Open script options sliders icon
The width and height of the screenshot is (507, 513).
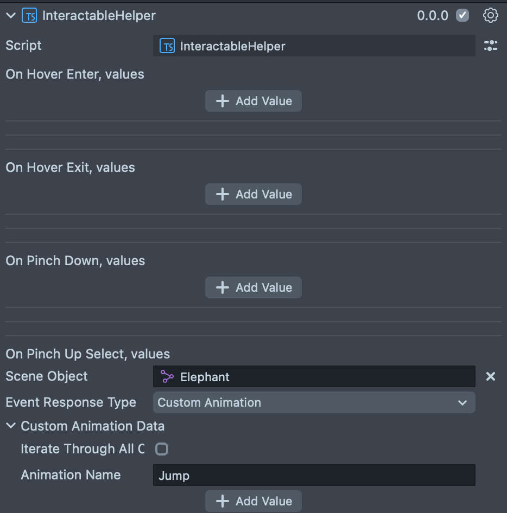pyautogui.click(x=490, y=46)
